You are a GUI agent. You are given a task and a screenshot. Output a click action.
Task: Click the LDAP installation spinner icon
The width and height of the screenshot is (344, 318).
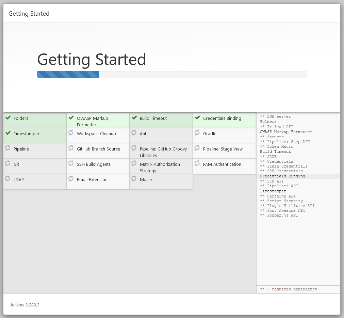point(7,179)
